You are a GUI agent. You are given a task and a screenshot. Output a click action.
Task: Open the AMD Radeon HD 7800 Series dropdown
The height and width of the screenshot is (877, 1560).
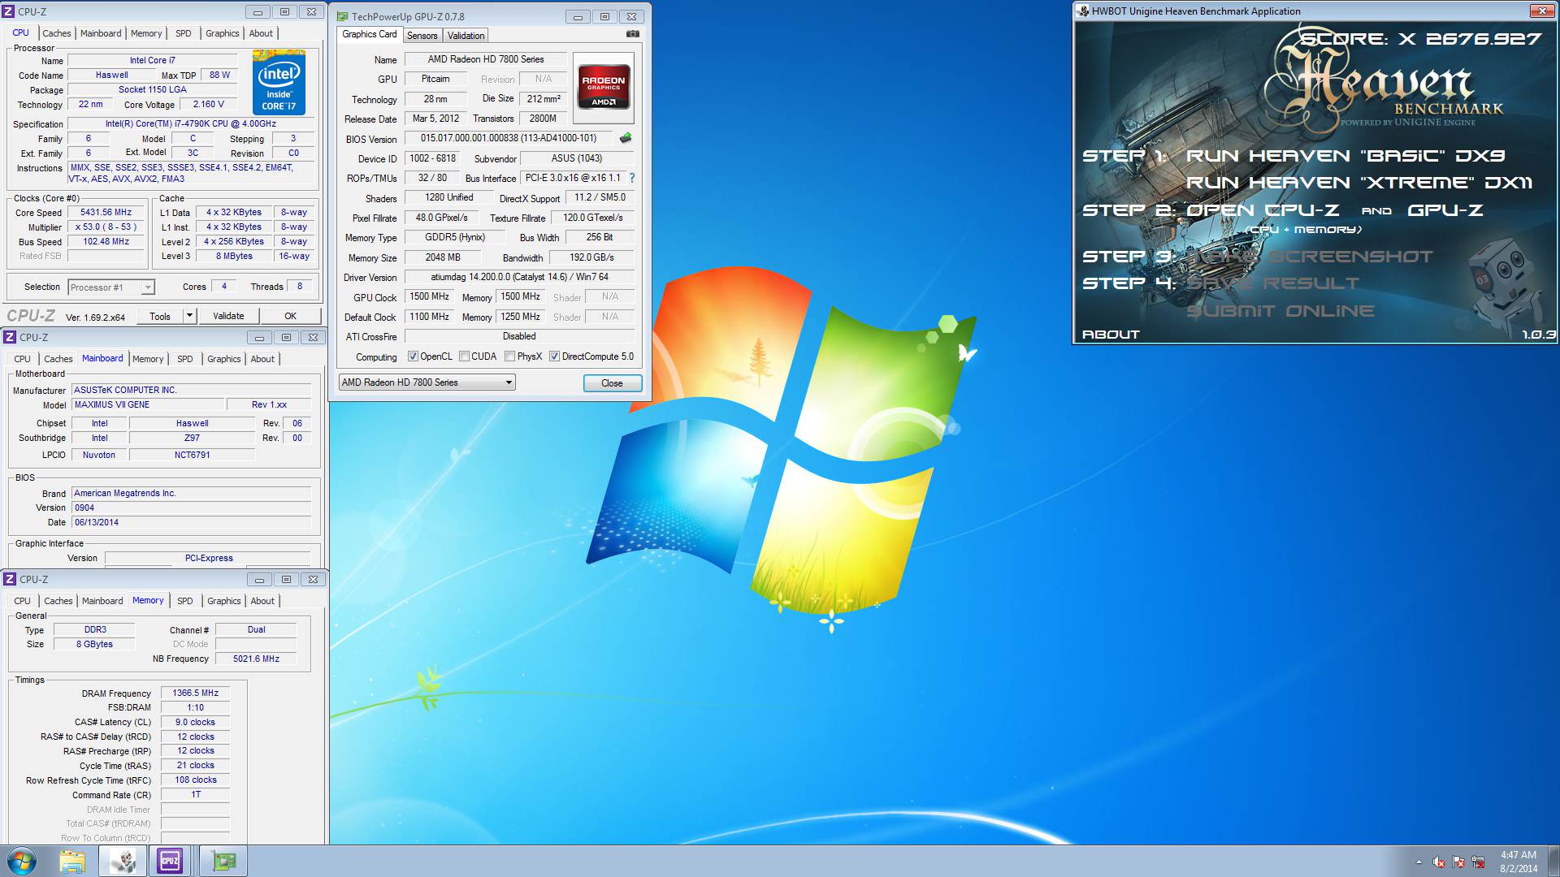pos(427,382)
